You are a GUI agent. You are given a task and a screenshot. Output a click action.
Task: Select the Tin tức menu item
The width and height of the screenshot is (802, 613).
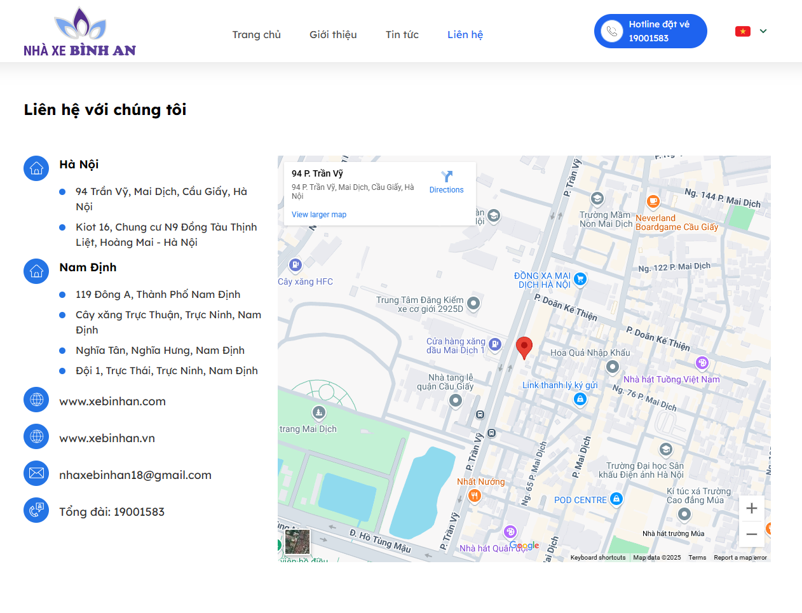click(x=402, y=35)
